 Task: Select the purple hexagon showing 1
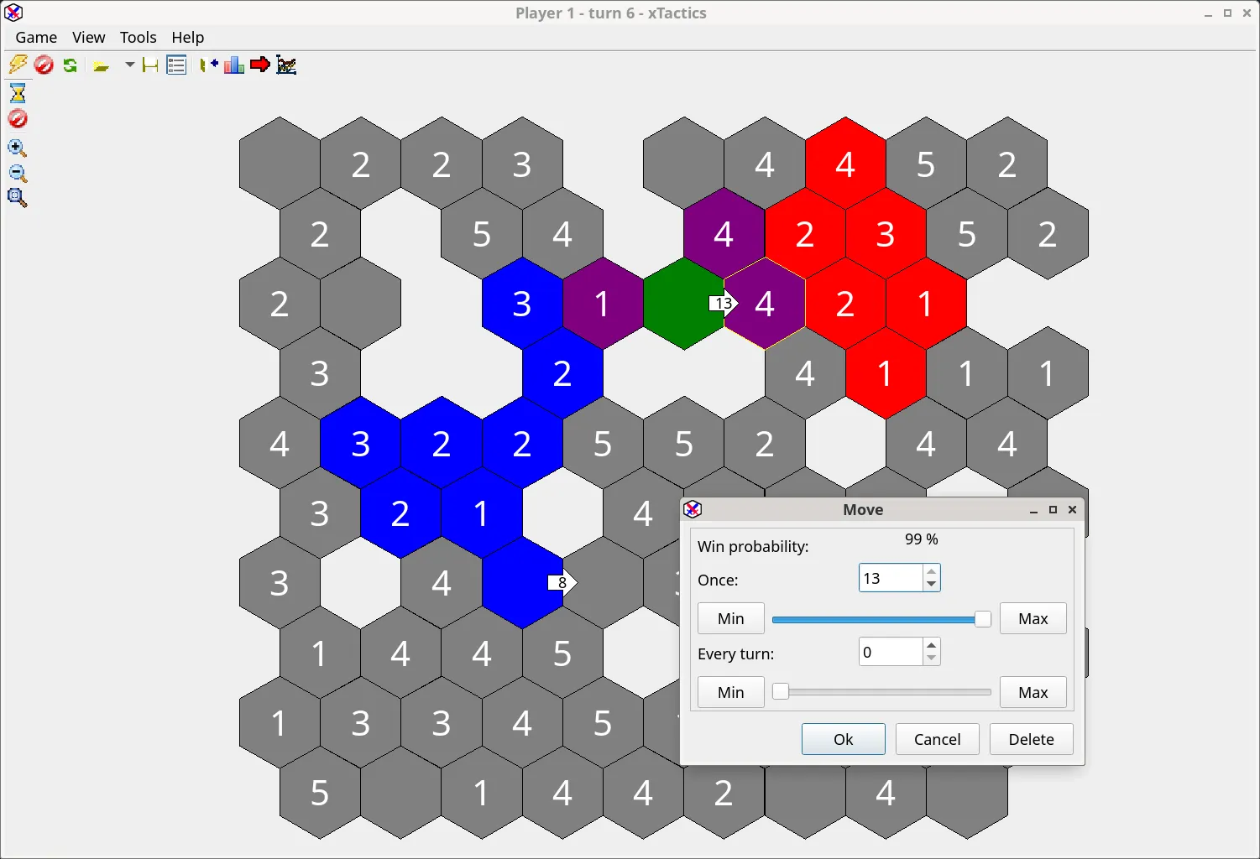click(x=603, y=303)
